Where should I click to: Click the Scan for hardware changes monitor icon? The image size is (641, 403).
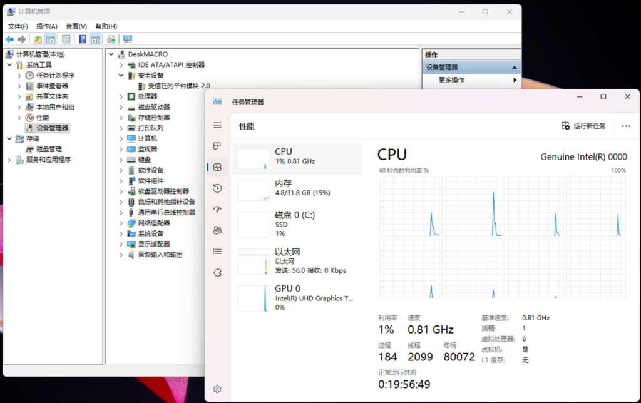pos(128,39)
